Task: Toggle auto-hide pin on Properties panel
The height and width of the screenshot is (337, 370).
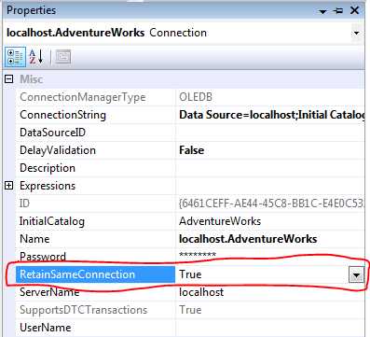Action: (337, 11)
